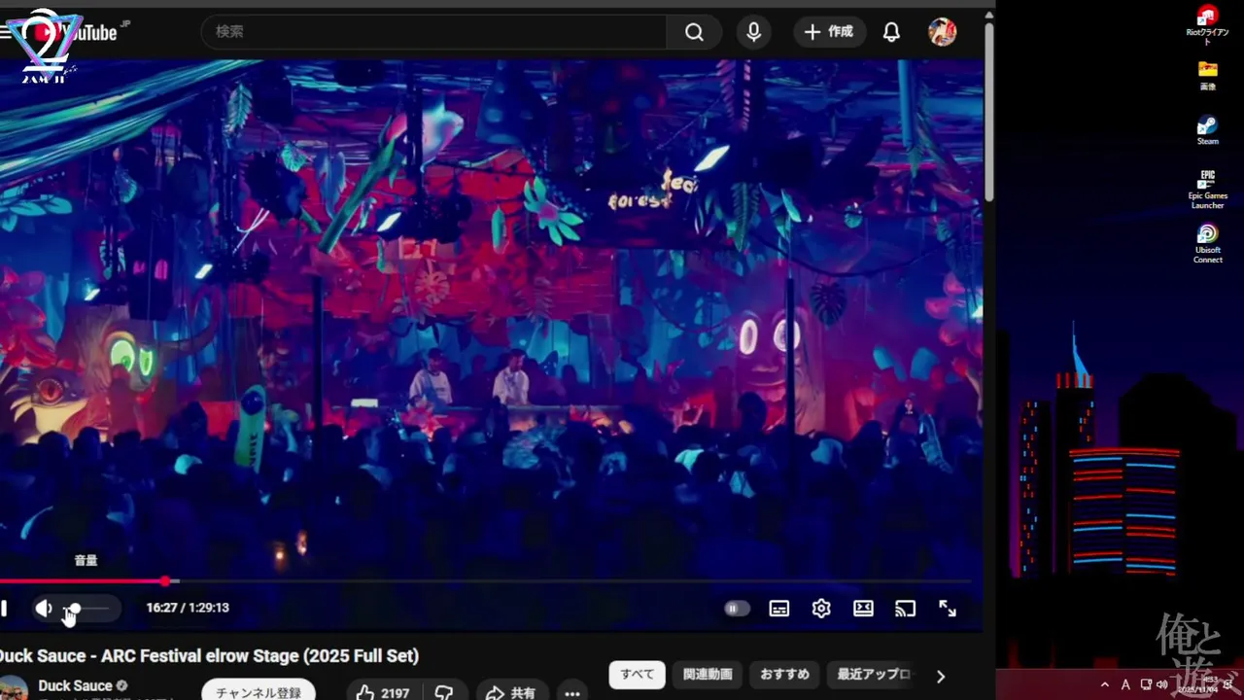The image size is (1244, 700).
Task: Subscribe with チャンネル登録 button
Action: point(259,691)
